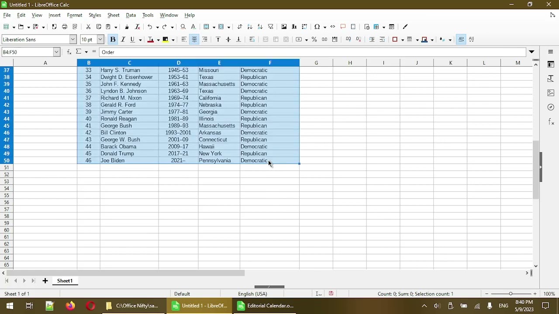Click the Save document icon
Image resolution: width=559 pixels, height=314 pixels.
click(x=36, y=27)
